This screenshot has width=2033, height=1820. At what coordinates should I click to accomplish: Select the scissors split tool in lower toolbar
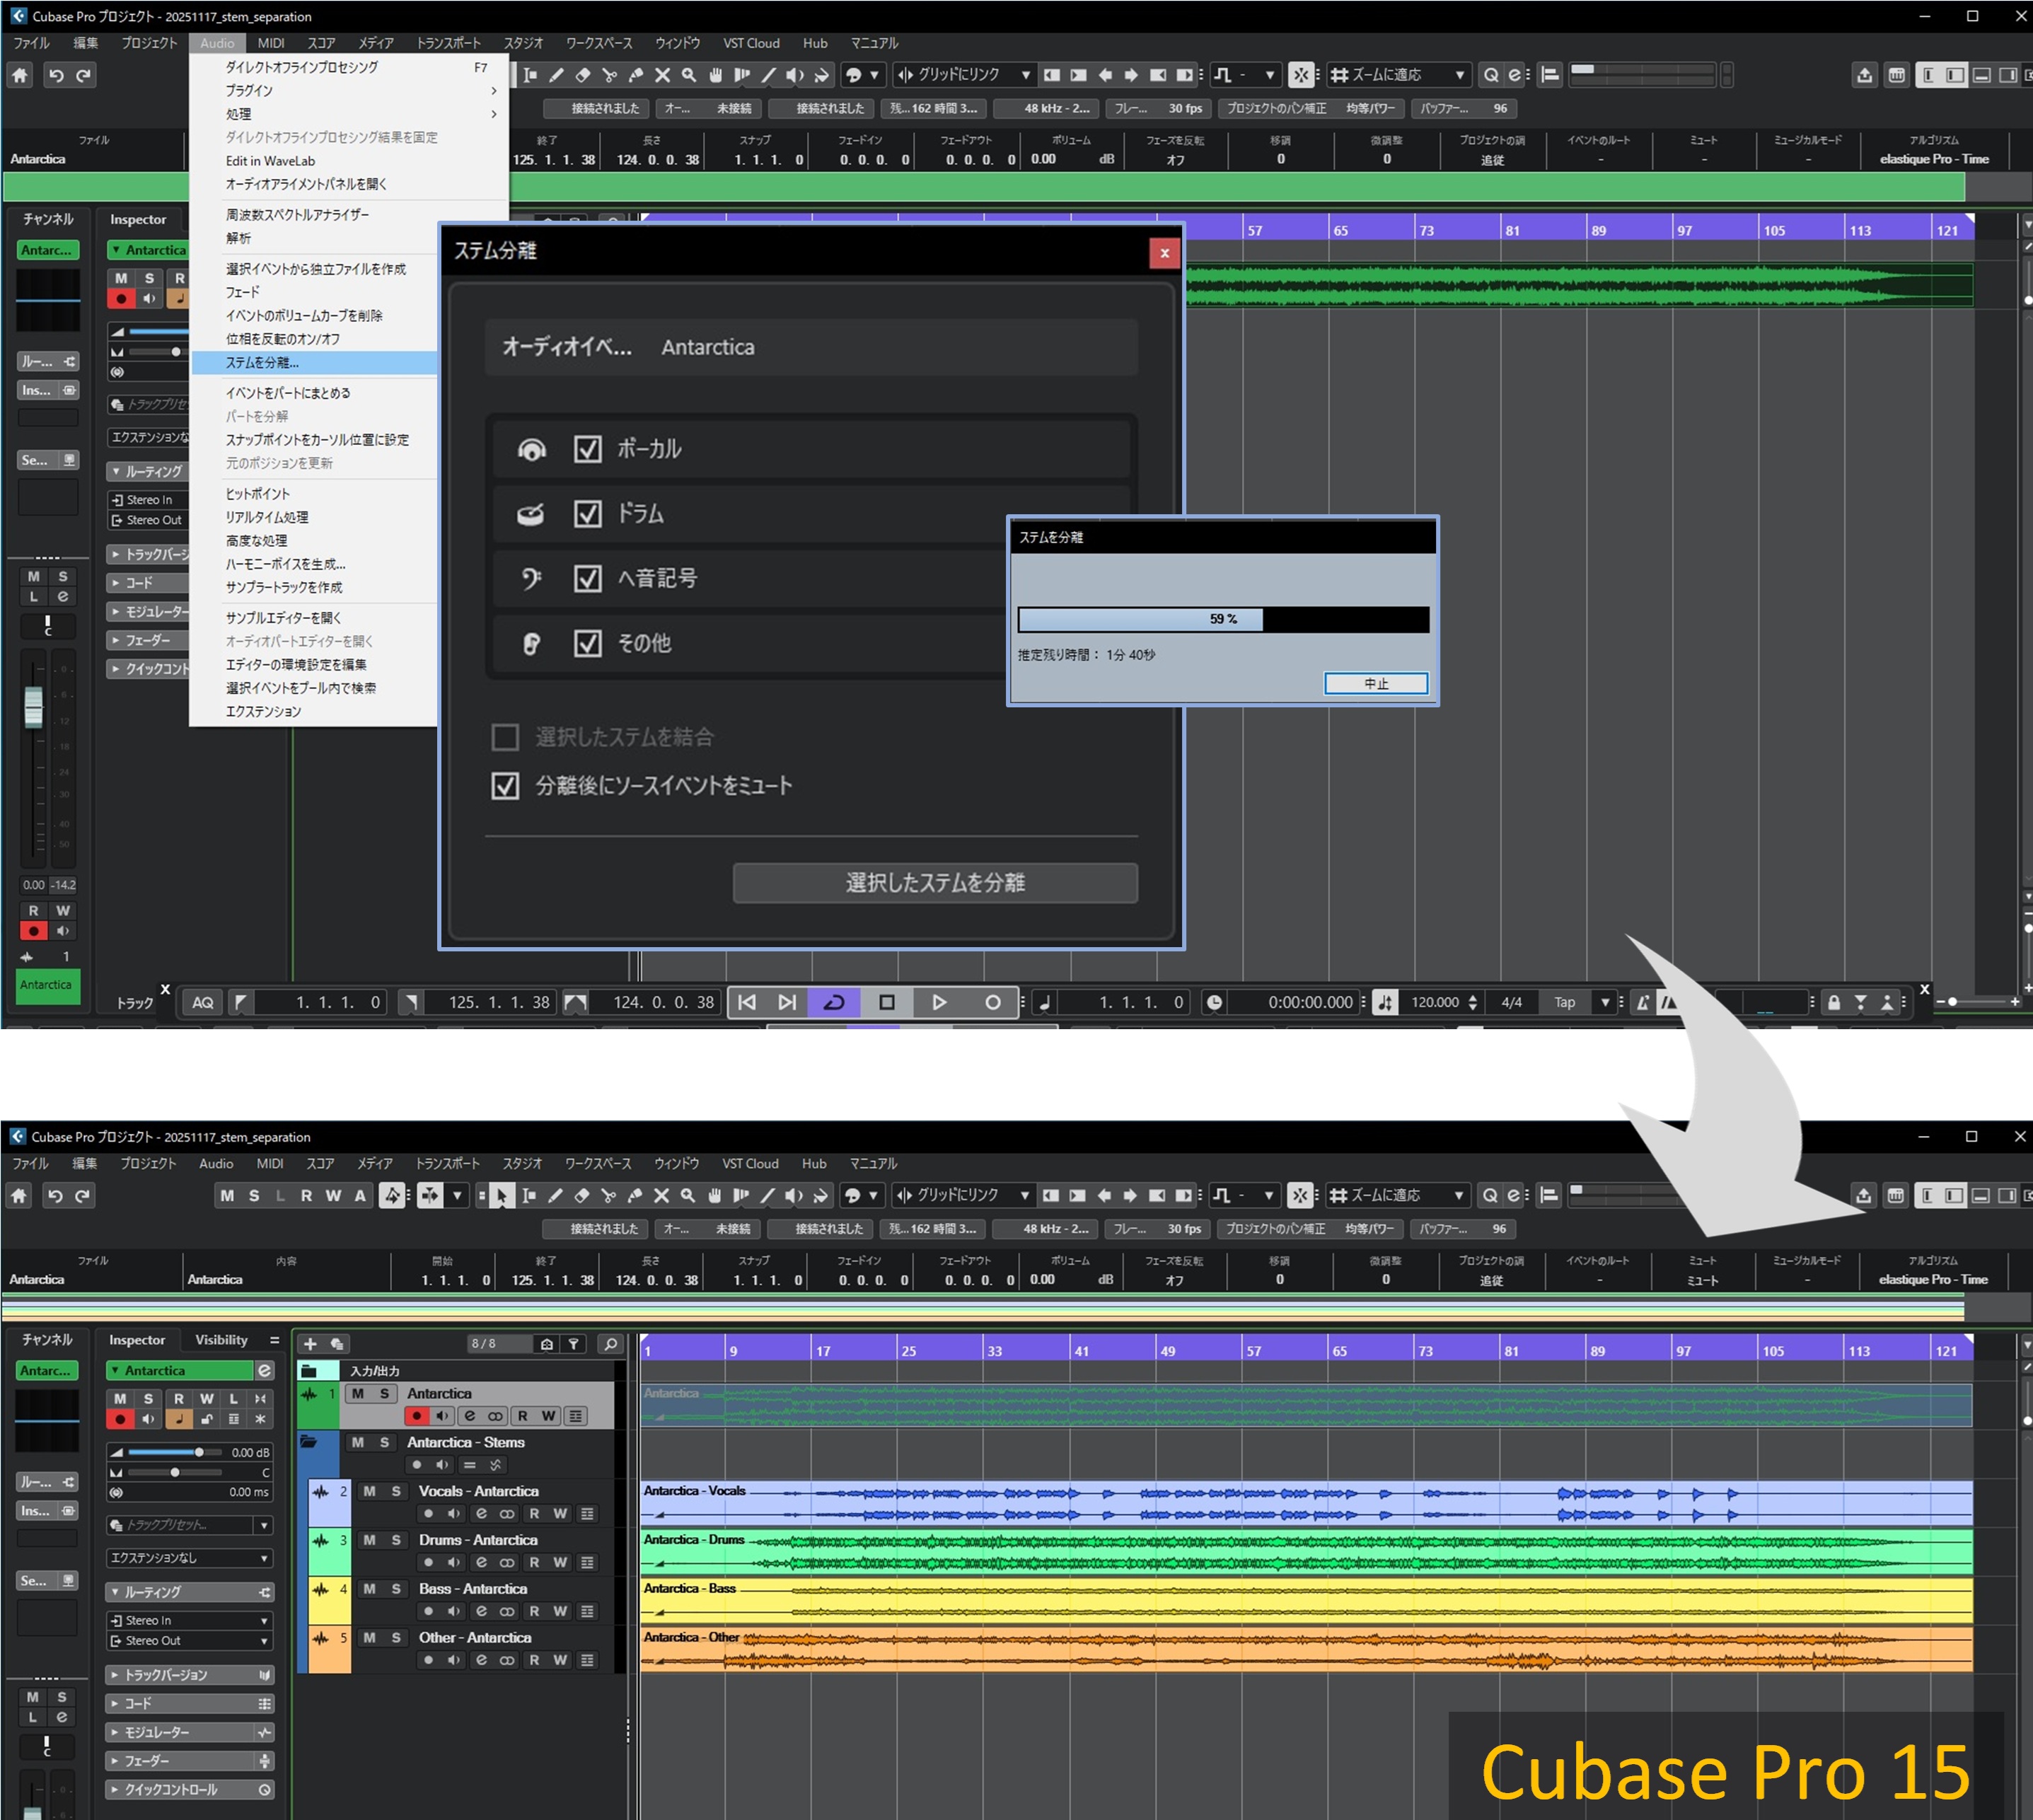608,1195
